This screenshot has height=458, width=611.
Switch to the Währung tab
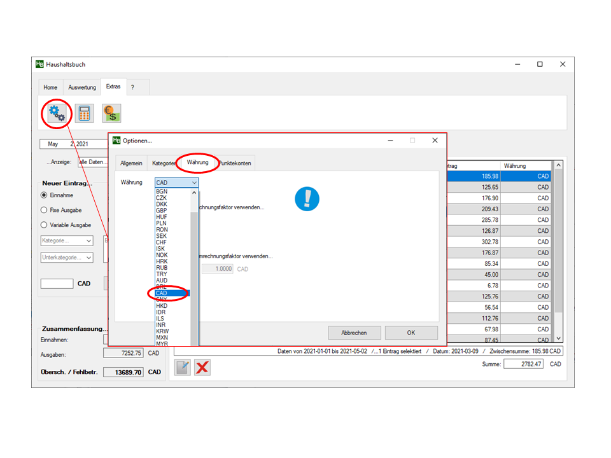[197, 163]
